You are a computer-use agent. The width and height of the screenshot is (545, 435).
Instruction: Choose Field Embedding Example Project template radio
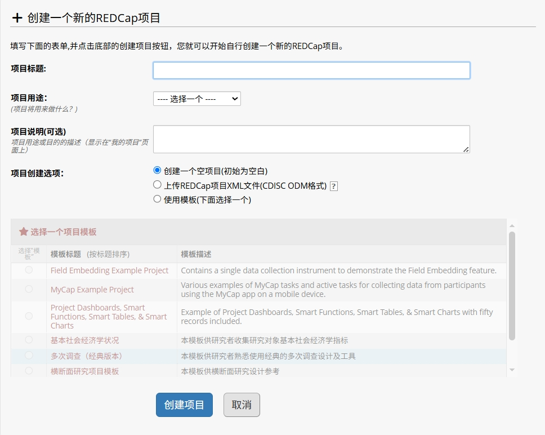tap(29, 270)
